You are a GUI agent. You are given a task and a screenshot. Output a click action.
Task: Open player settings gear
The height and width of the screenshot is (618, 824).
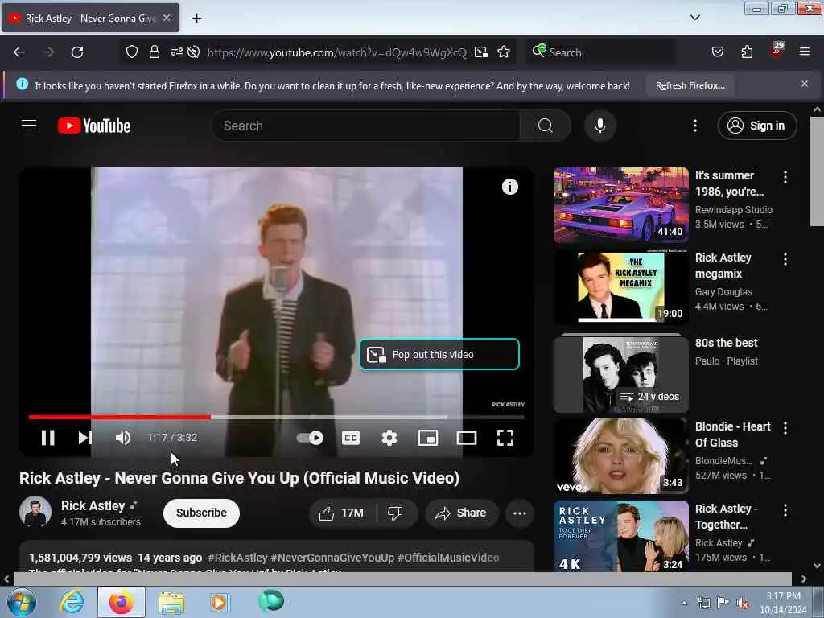coord(389,438)
